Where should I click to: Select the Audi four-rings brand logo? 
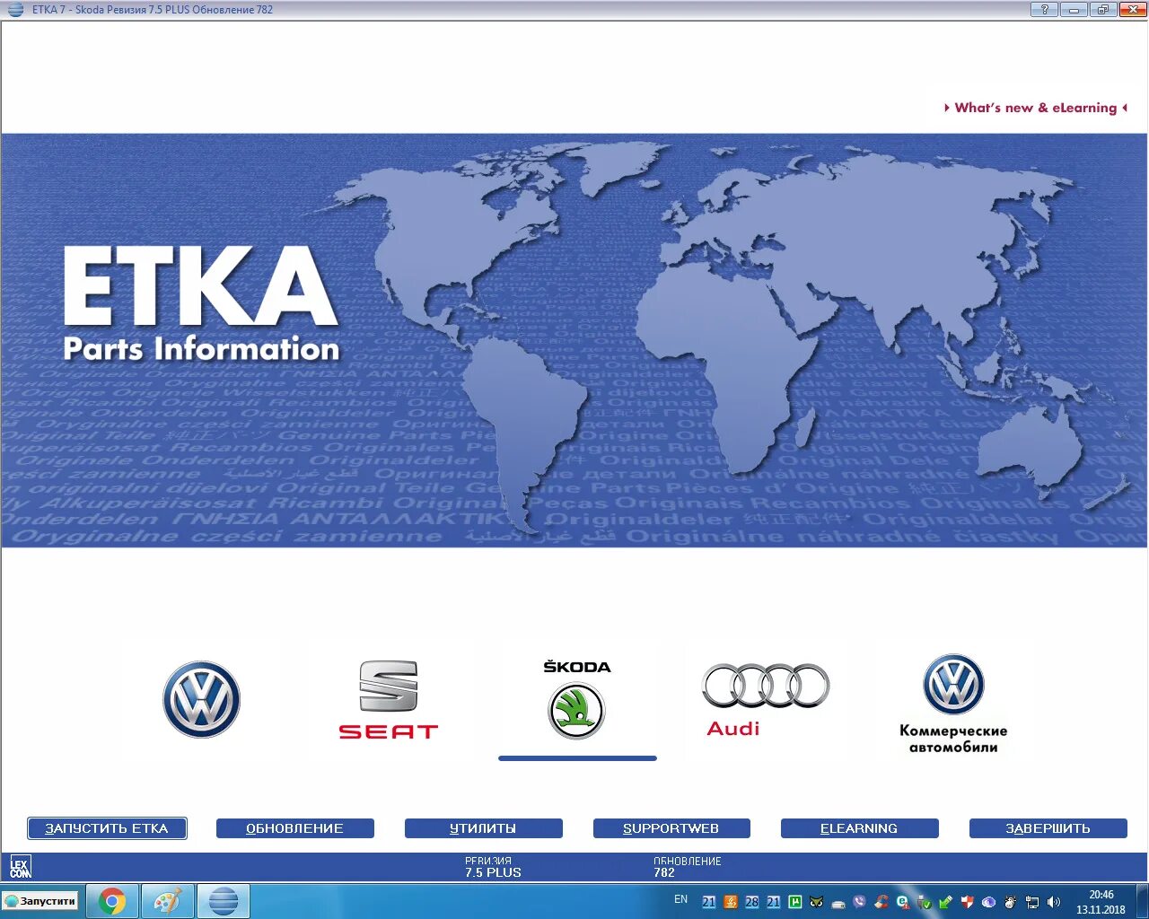click(x=765, y=699)
